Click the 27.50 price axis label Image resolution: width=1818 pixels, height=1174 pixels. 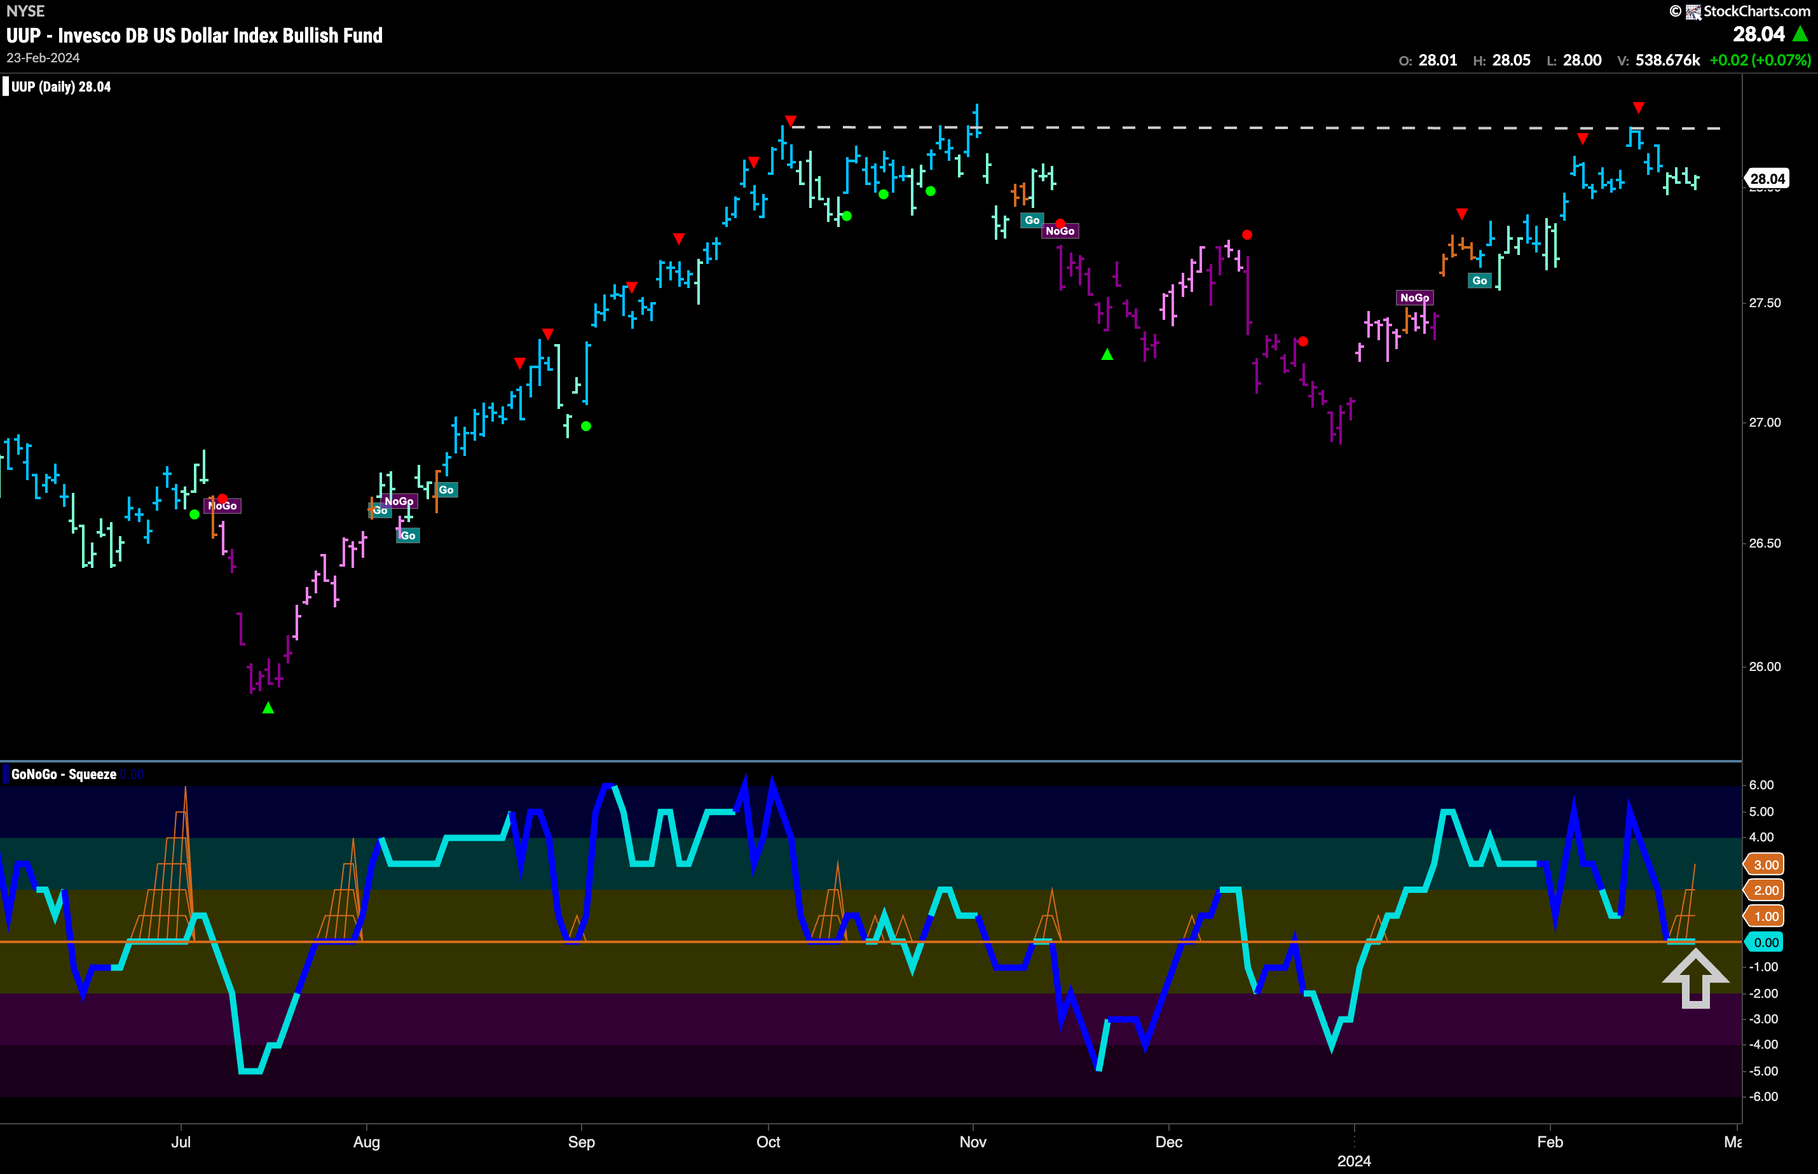click(1765, 303)
